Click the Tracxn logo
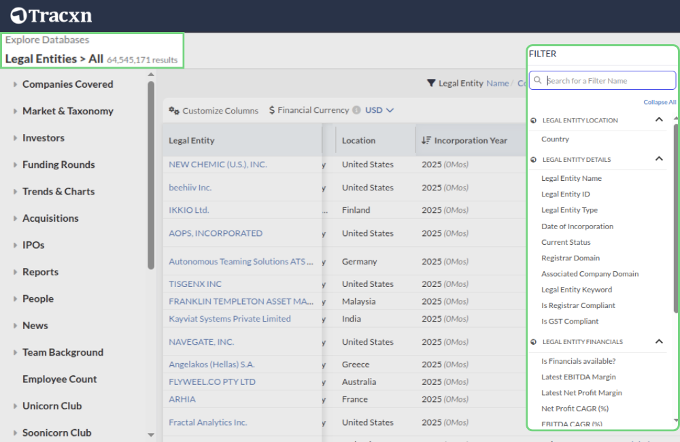 coord(51,15)
